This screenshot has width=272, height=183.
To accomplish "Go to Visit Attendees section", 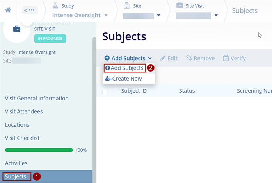I will coord(24,111).
